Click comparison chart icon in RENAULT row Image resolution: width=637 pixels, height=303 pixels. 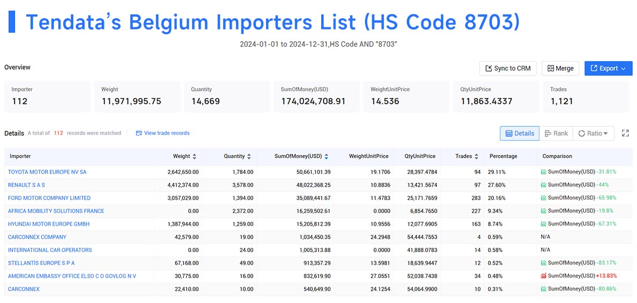click(x=543, y=185)
